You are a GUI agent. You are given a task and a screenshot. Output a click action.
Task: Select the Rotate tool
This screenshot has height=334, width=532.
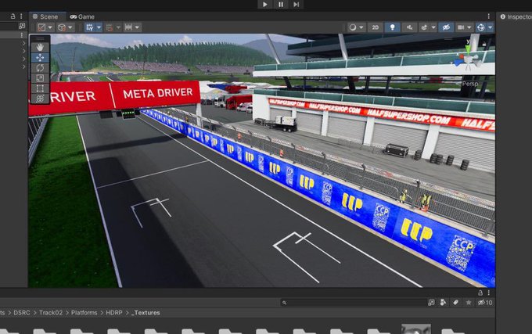click(40, 68)
